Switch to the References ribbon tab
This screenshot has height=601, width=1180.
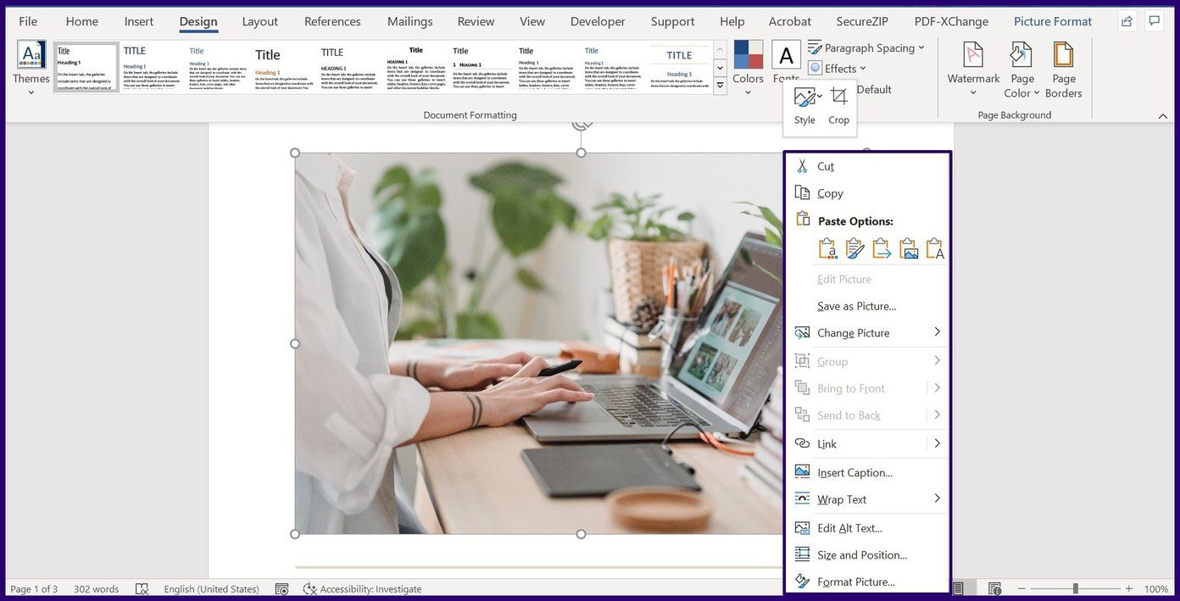click(332, 21)
